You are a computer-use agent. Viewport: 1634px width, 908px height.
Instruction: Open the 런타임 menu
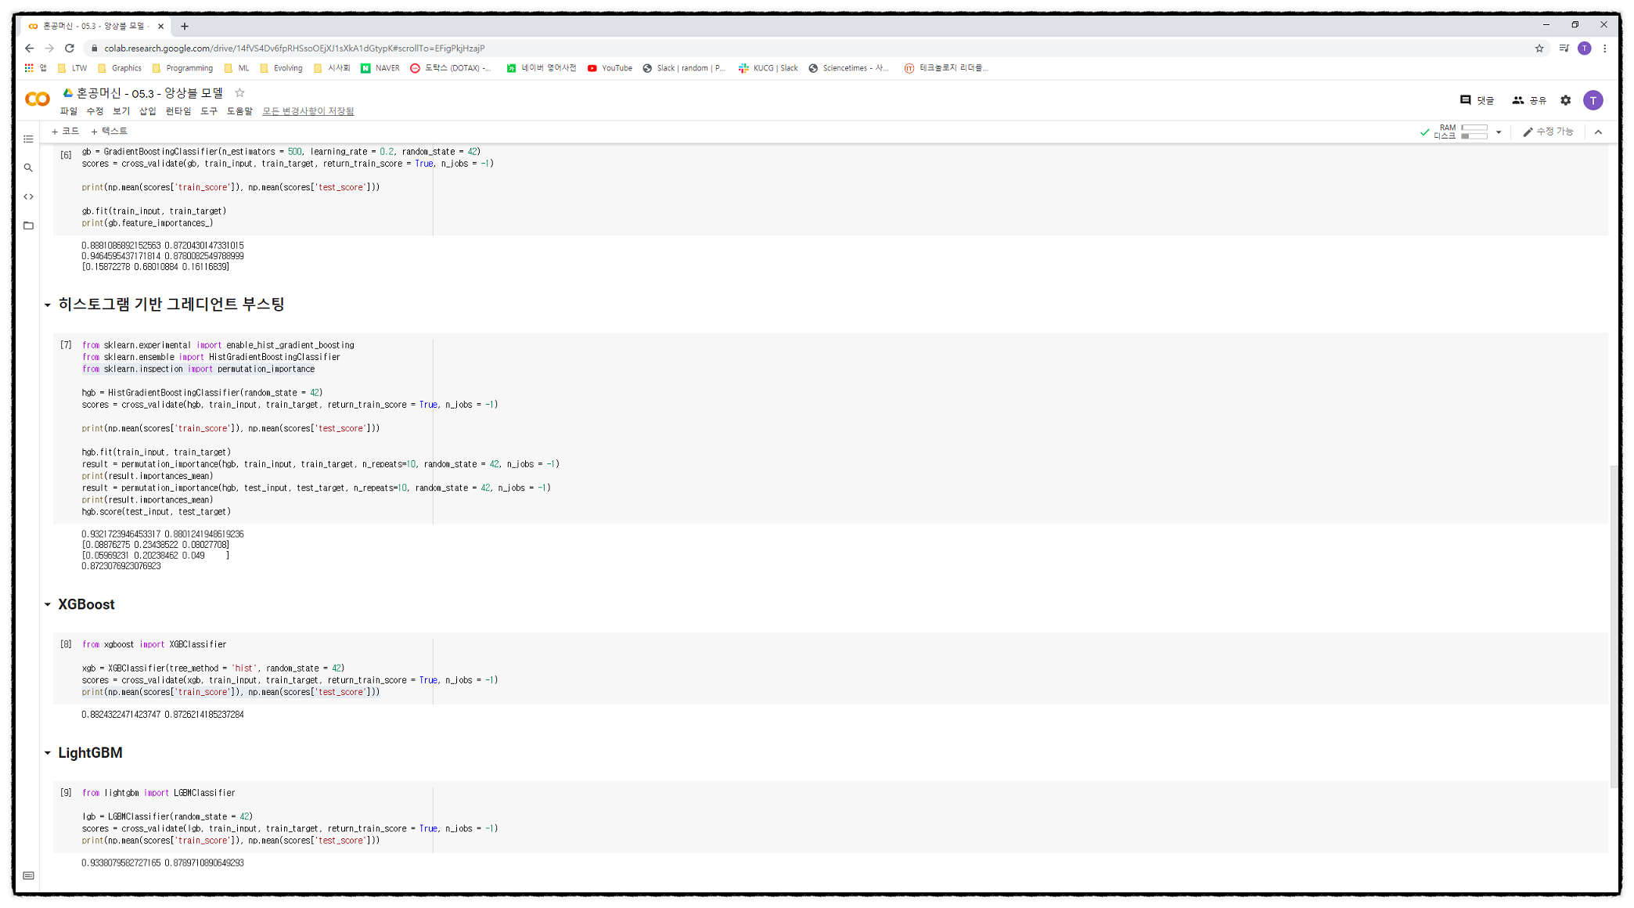[x=178, y=111]
